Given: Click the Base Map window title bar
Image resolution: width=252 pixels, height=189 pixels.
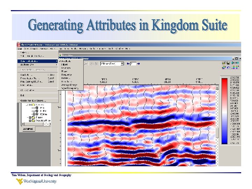Looking at the screenshot, I should click(150, 55).
